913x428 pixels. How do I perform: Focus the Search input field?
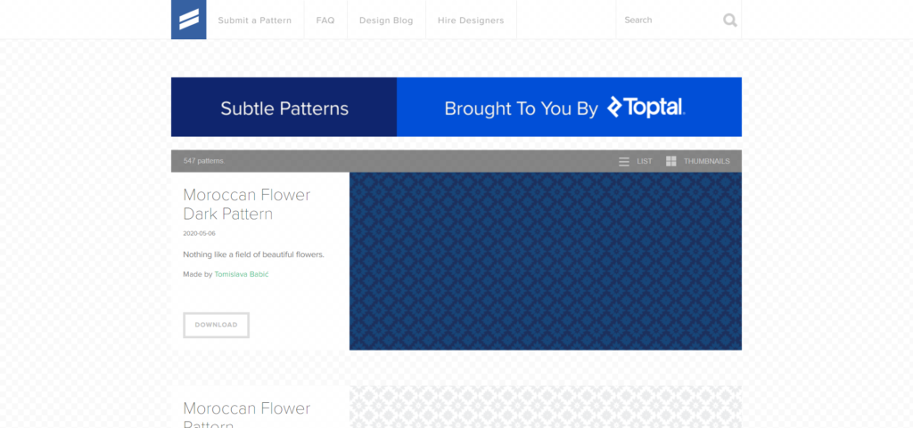669,20
